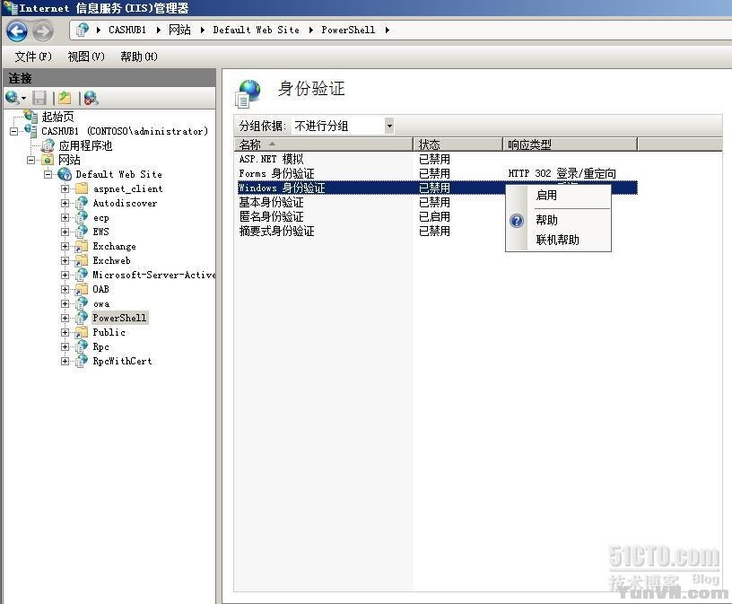
Task: Collapse the Default Web Site node
Action: [x=48, y=175]
